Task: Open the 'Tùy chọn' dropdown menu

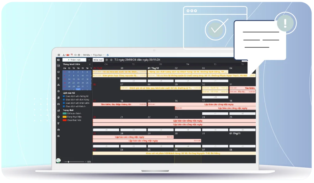Action: tap(98, 55)
